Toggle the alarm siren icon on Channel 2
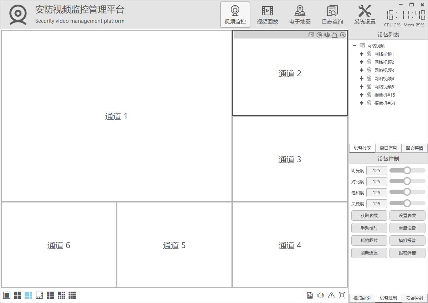Viewport: 428px width, 303px height. 335,35
